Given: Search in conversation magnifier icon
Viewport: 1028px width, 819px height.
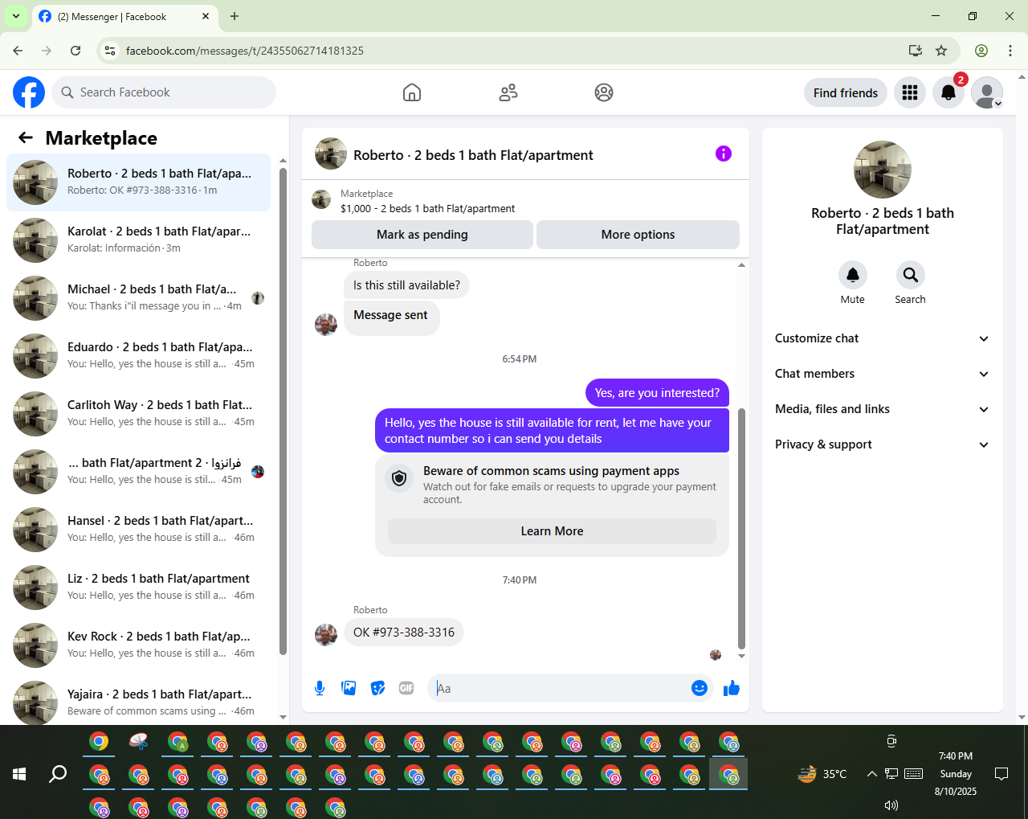Looking at the screenshot, I should pos(911,275).
